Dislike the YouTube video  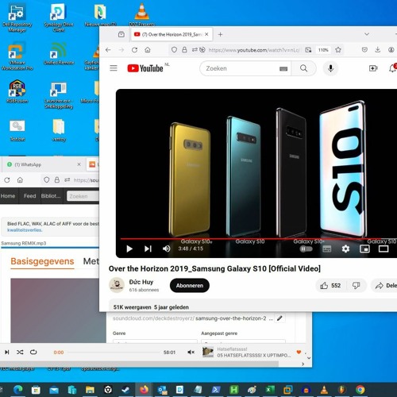tap(356, 286)
